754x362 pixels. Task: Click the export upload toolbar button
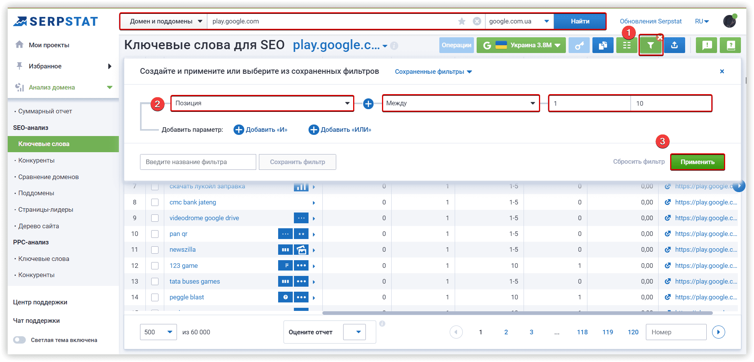click(674, 45)
